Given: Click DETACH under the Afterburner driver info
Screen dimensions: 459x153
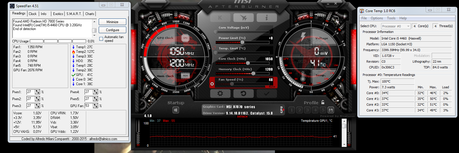Looking at the screenshot, I should (x=242, y=117).
